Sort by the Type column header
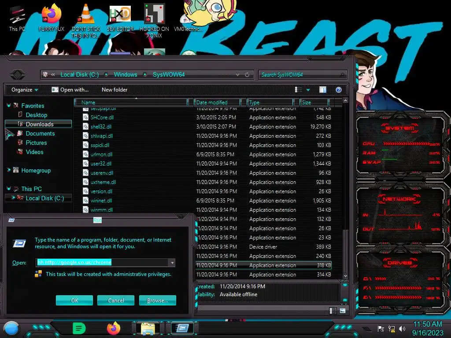The width and height of the screenshot is (451, 338). 270,102
